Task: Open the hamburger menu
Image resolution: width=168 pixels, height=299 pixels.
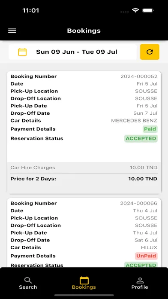Action: [x=12, y=31]
